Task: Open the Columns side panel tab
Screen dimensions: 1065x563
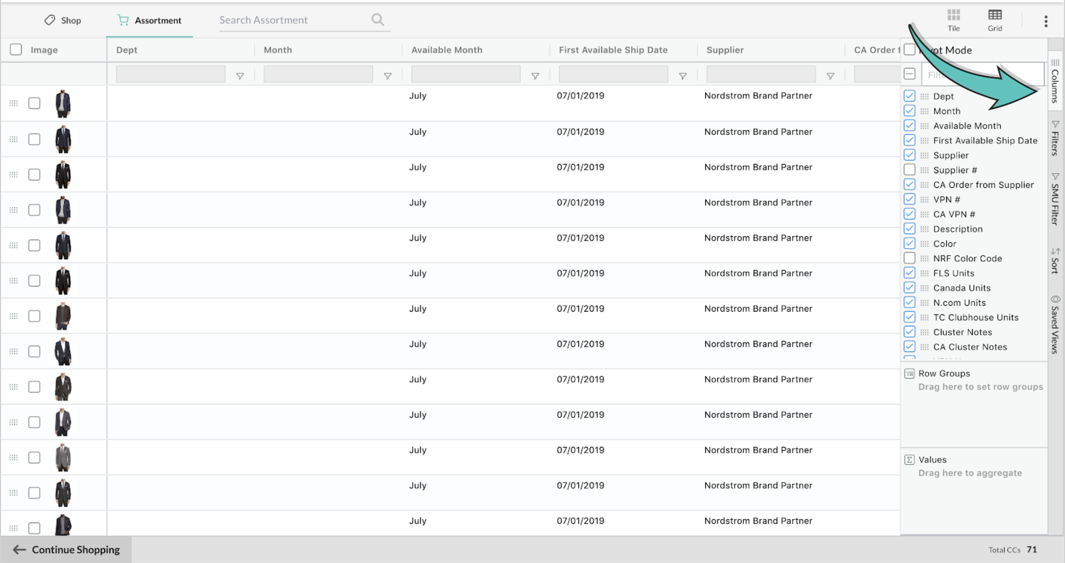Action: click(1055, 81)
